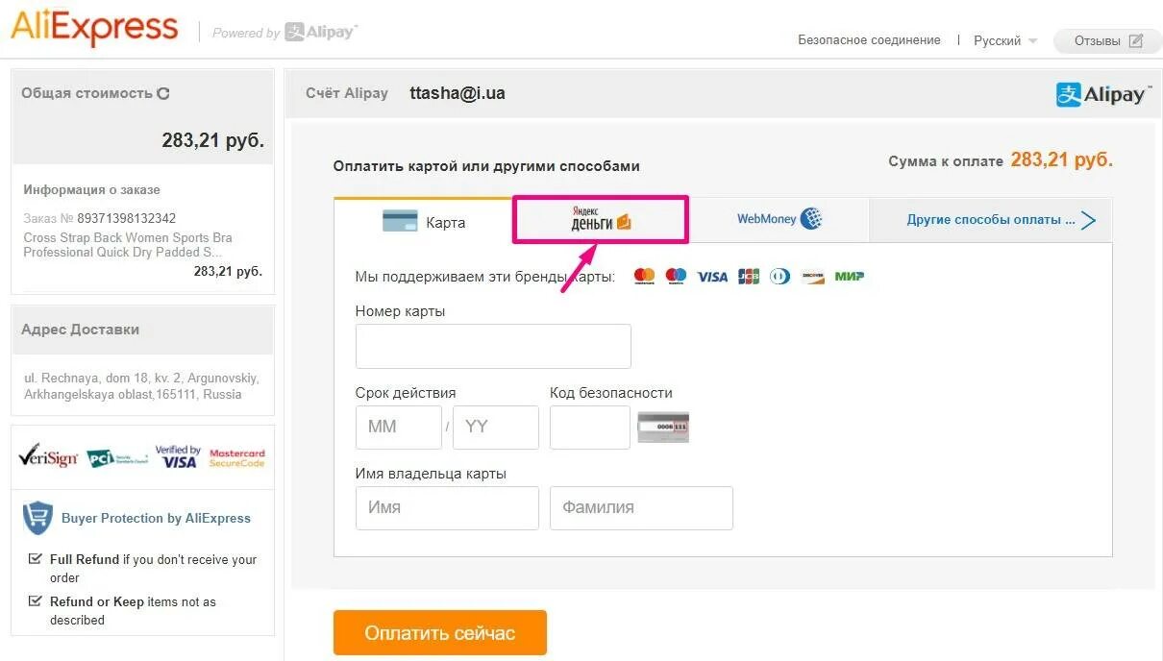
Task: Click the JCB brand icon
Action: click(x=749, y=277)
